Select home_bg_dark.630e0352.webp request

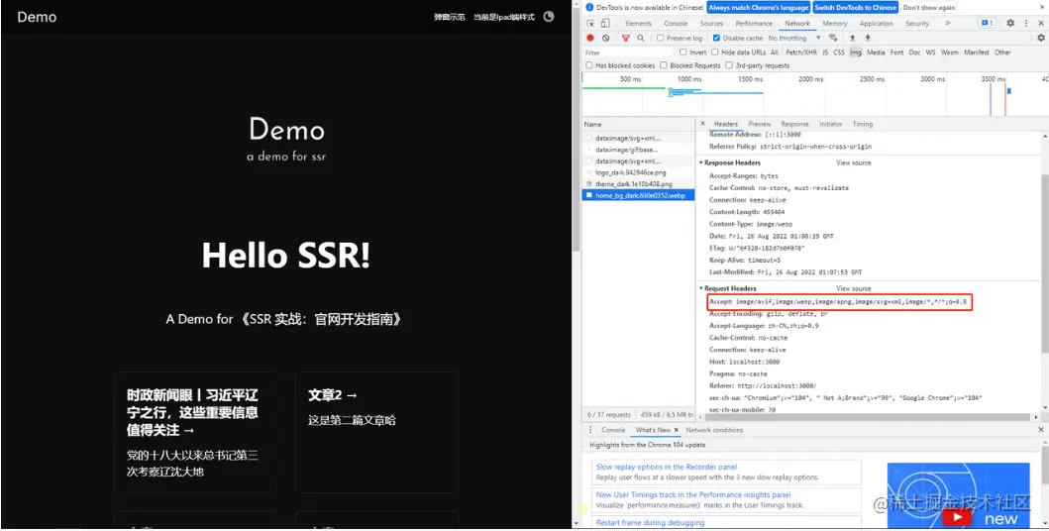[639, 195]
